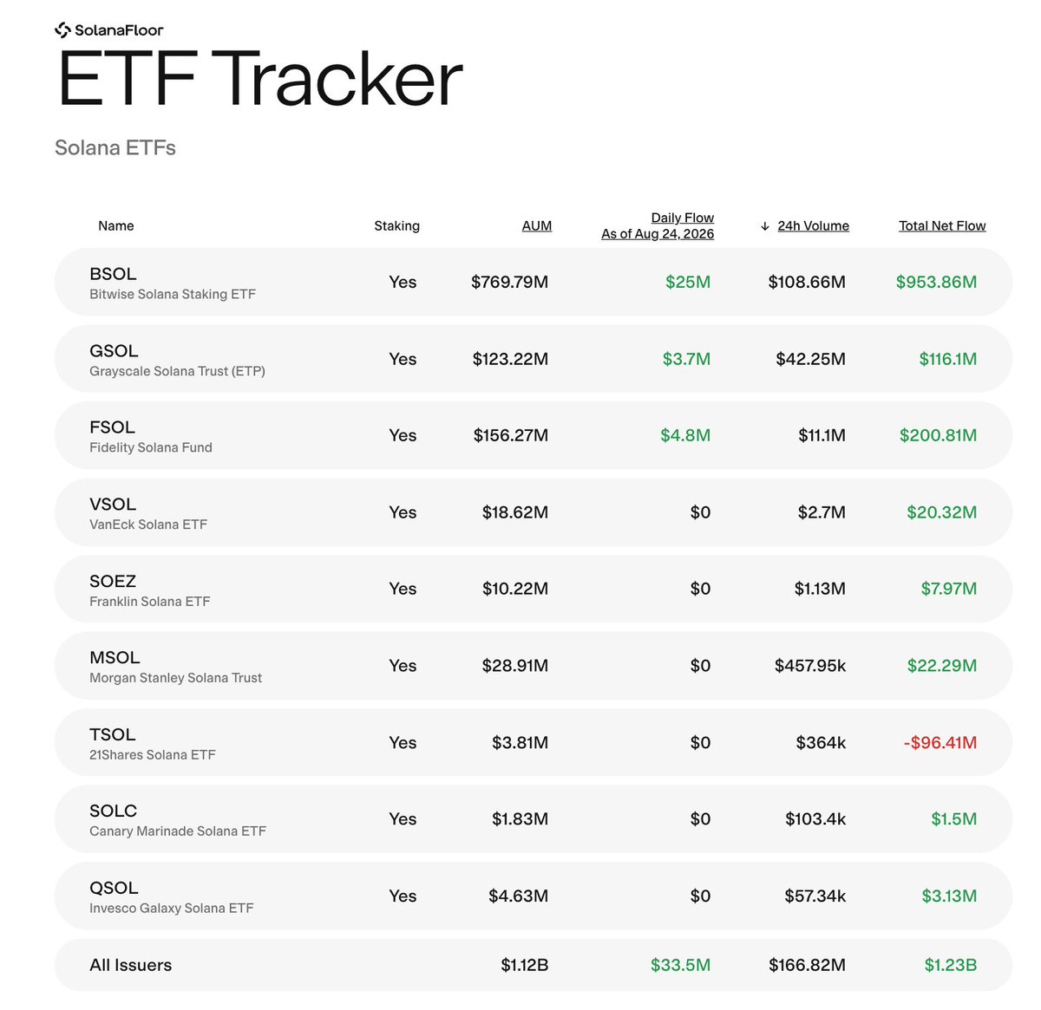Select the VSOL VanEck Solana ETF row

pos(533,512)
